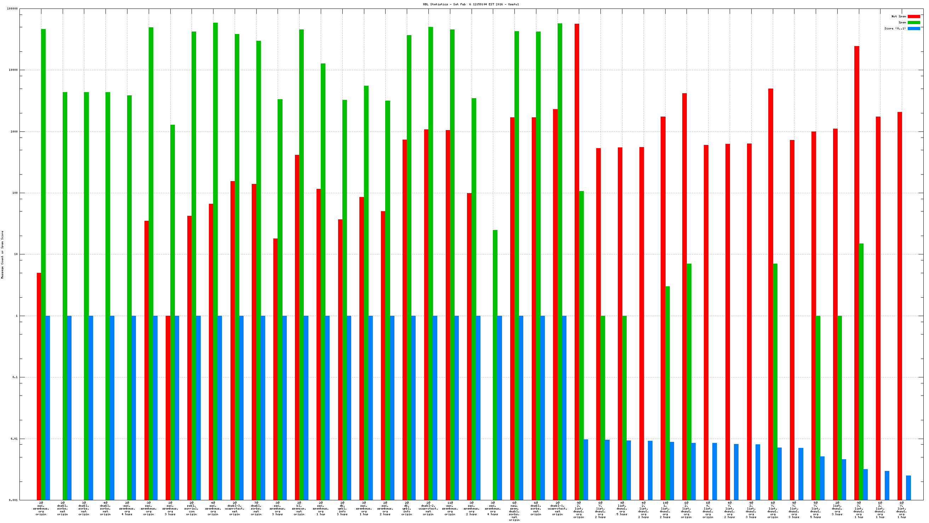Click the RBL Statistics chart title
The image size is (929, 523).
point(471,4)
